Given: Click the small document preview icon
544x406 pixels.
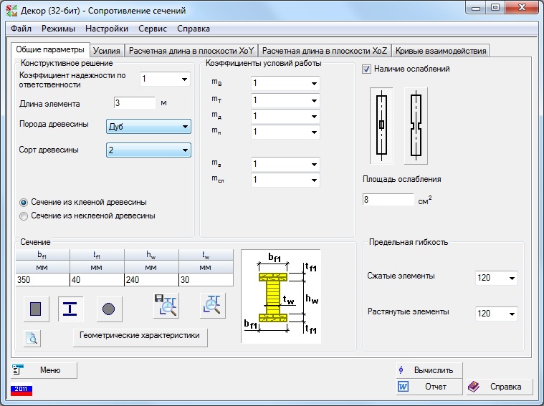Looking at the screenshot, I should [x=32, y=339].
